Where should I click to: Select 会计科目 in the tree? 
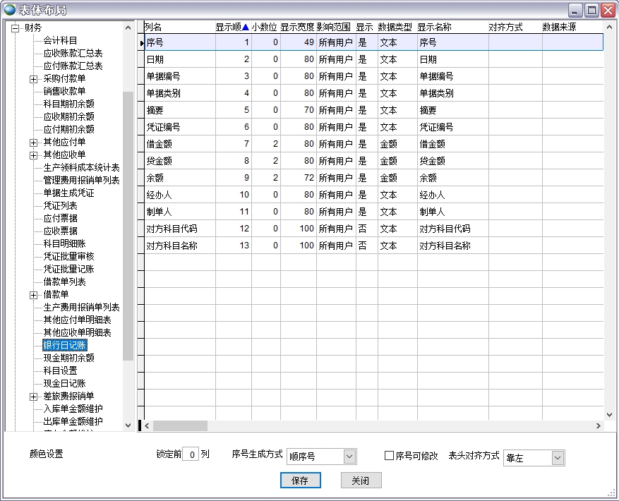(x=60, y=41)
